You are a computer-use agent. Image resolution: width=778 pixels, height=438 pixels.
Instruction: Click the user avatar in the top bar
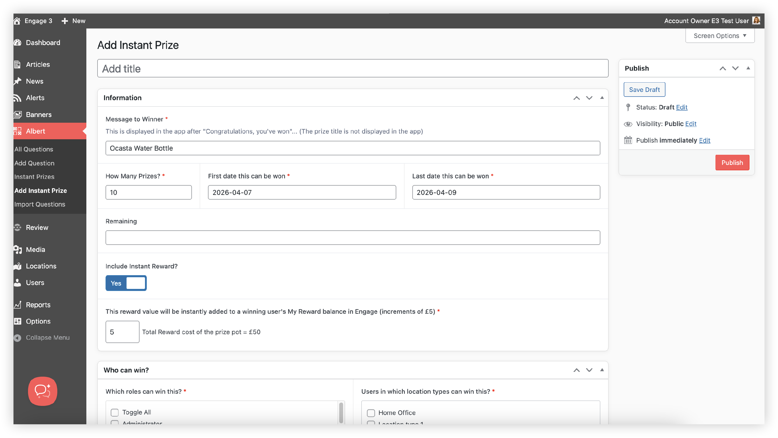click(x=756, y=20)
